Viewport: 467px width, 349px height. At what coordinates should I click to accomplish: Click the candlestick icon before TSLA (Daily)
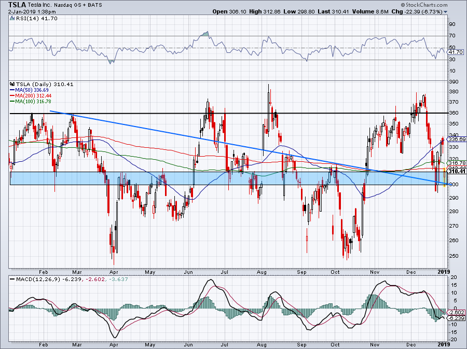(12, 84)
